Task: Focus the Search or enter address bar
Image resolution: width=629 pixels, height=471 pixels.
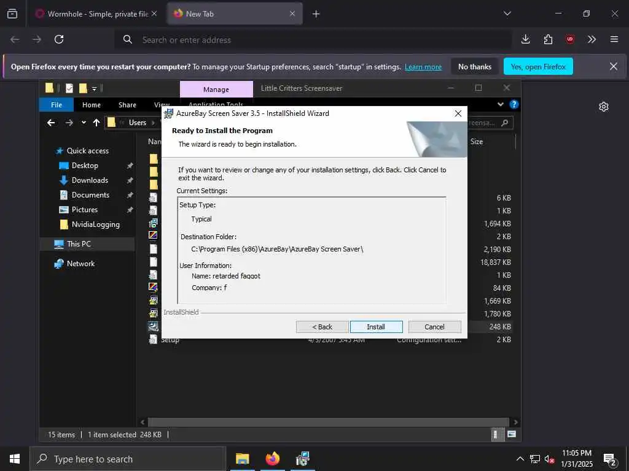Action: click(x=313, y=40)
